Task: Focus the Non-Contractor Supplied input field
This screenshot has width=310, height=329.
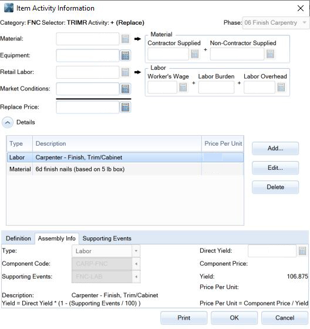Action: 237,54
